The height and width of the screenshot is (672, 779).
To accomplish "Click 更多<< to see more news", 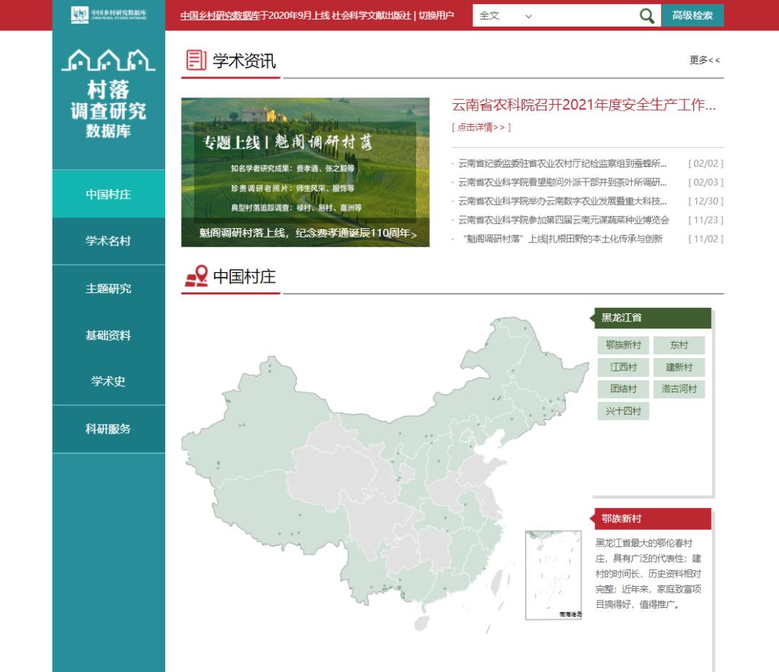I will [x=705, y=60].
